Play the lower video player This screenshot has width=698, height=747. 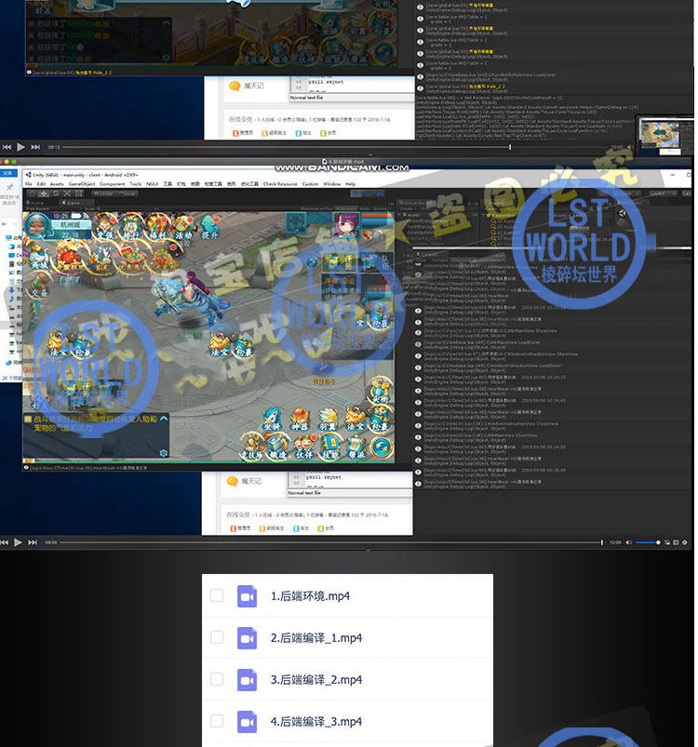[x=18, y=542]
